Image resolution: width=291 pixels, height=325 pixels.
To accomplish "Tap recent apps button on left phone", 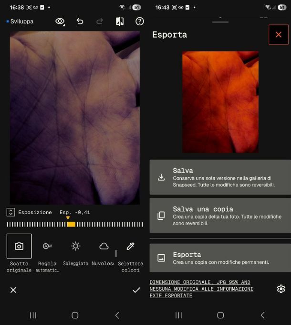I will tap(33, 315).
